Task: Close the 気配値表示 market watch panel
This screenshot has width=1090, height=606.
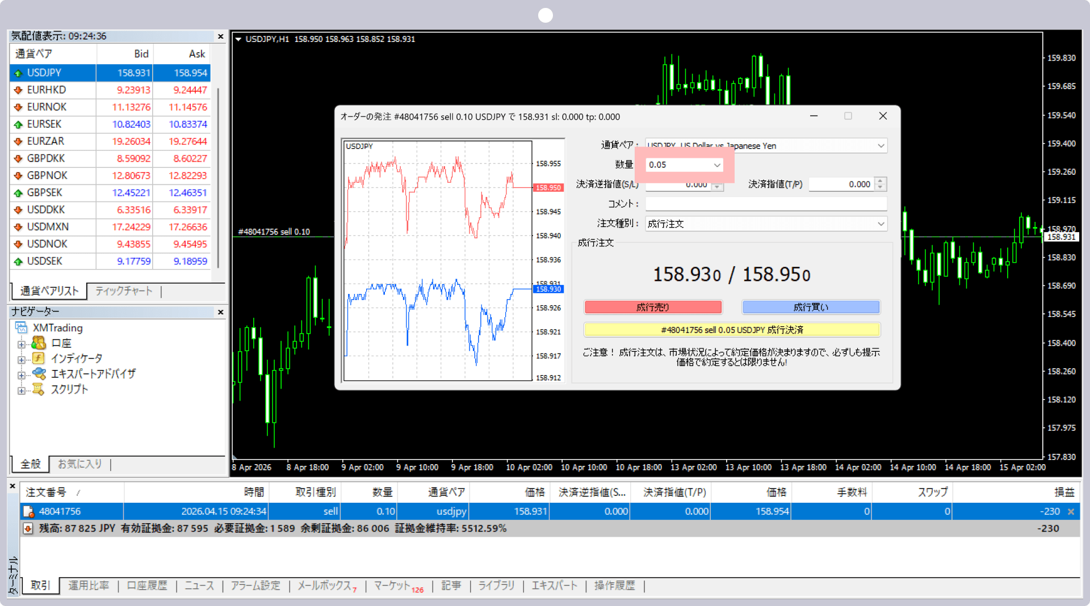Action: pyautogui.click(x=221, y=36)
